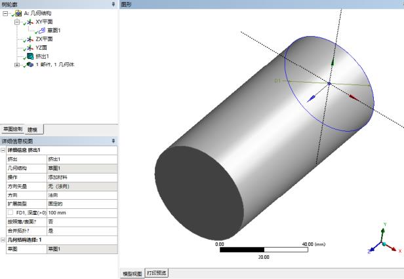Select the ZX平面 plane icon

pos(30,39)
